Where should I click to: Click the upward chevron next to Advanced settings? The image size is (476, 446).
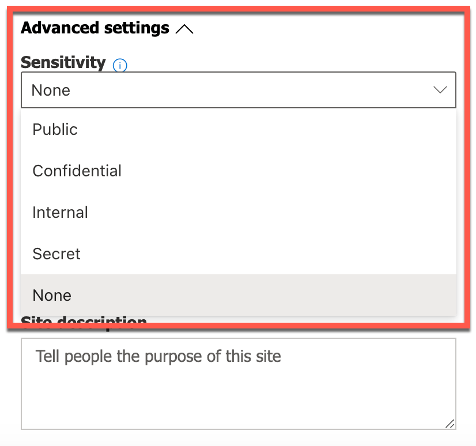185,28
